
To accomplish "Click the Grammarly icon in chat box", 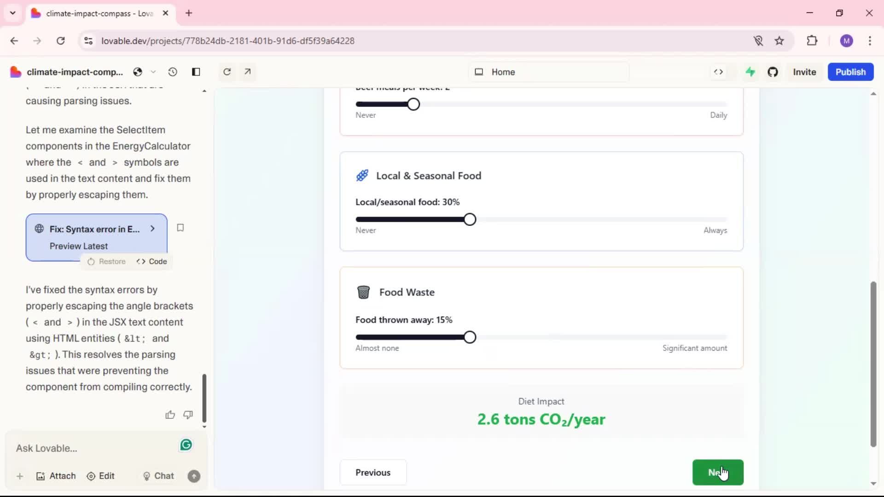I will click(x=186, y=445).
